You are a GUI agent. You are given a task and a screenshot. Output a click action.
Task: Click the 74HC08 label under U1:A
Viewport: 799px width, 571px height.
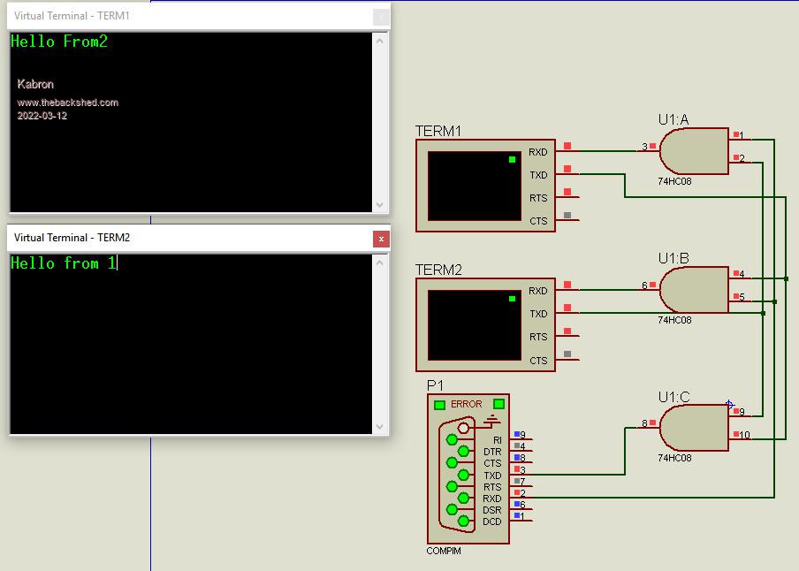(x=674, y=181)
